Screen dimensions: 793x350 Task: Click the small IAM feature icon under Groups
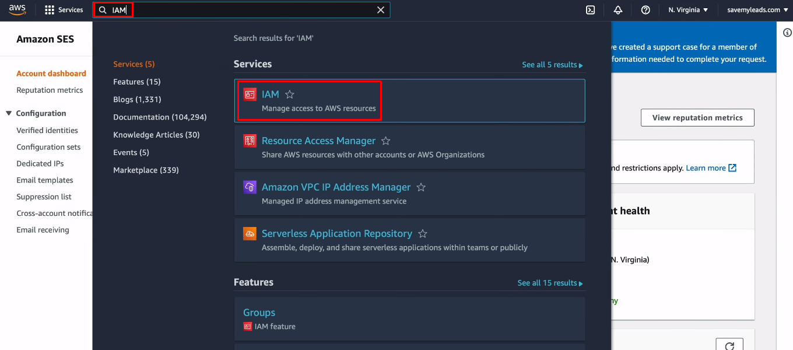click(x=247, y=326)
